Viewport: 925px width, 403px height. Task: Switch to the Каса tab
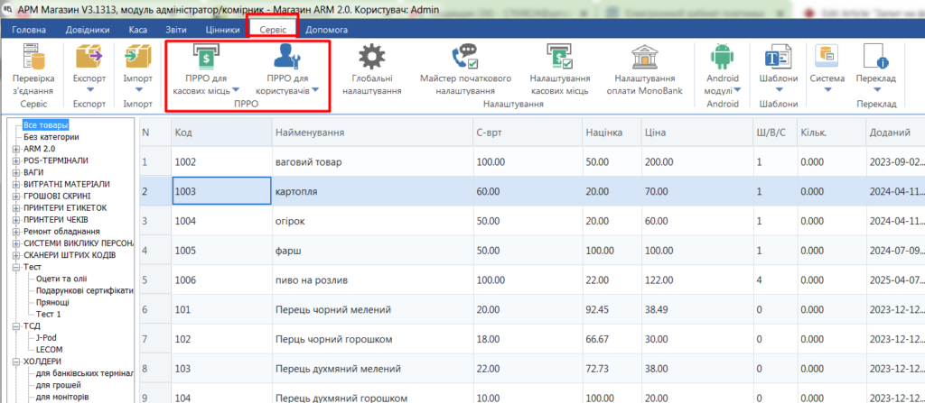(x=138, y=30)
